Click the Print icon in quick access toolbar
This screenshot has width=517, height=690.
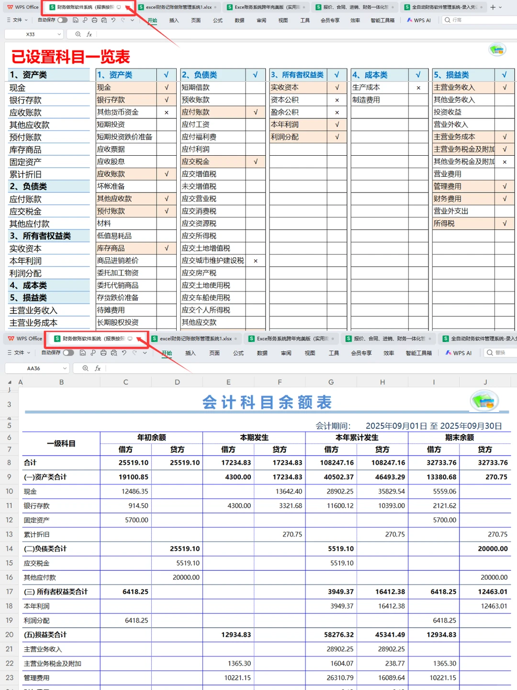point(94,20)
